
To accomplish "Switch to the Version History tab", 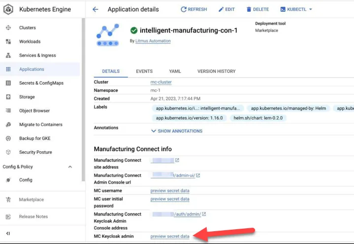I will [x=216, y=71].
